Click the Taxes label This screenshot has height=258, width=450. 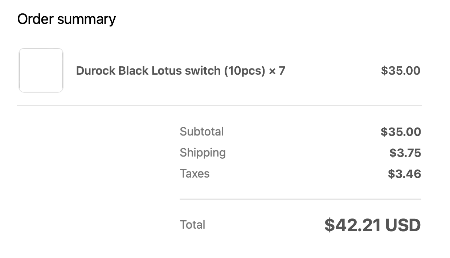195,174
